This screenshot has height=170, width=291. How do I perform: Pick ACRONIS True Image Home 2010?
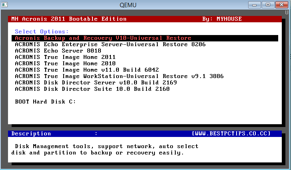[65, 63]
